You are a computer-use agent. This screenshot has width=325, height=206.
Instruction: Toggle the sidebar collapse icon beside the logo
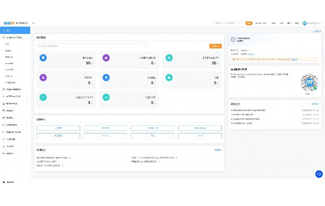(x=33, y=23)
